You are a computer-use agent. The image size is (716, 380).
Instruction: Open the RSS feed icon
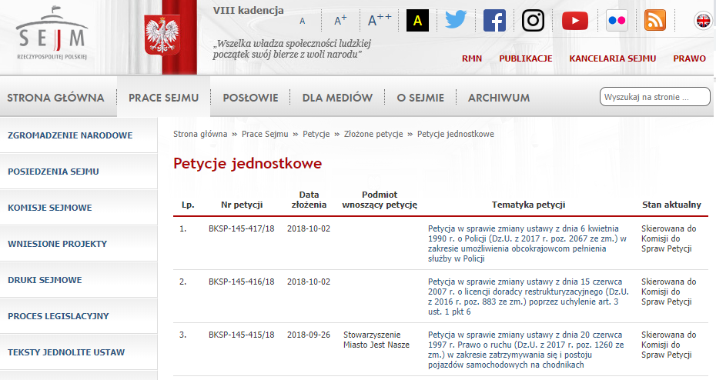[654, 20]
